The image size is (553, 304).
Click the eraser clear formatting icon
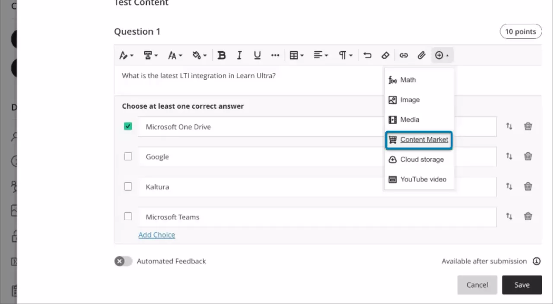(385, 55)
